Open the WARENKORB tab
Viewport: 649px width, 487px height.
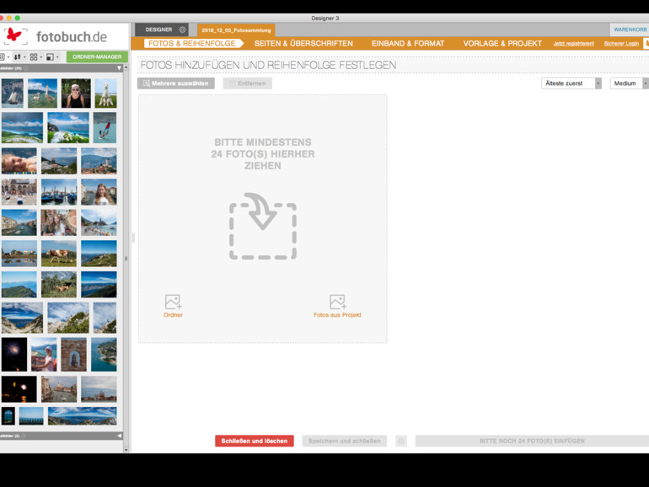[x=630, y=29]
